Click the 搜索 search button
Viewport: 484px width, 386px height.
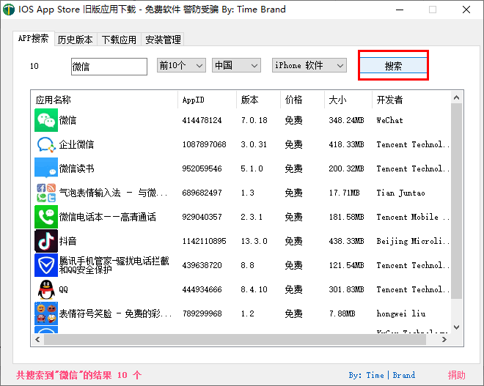393,66
